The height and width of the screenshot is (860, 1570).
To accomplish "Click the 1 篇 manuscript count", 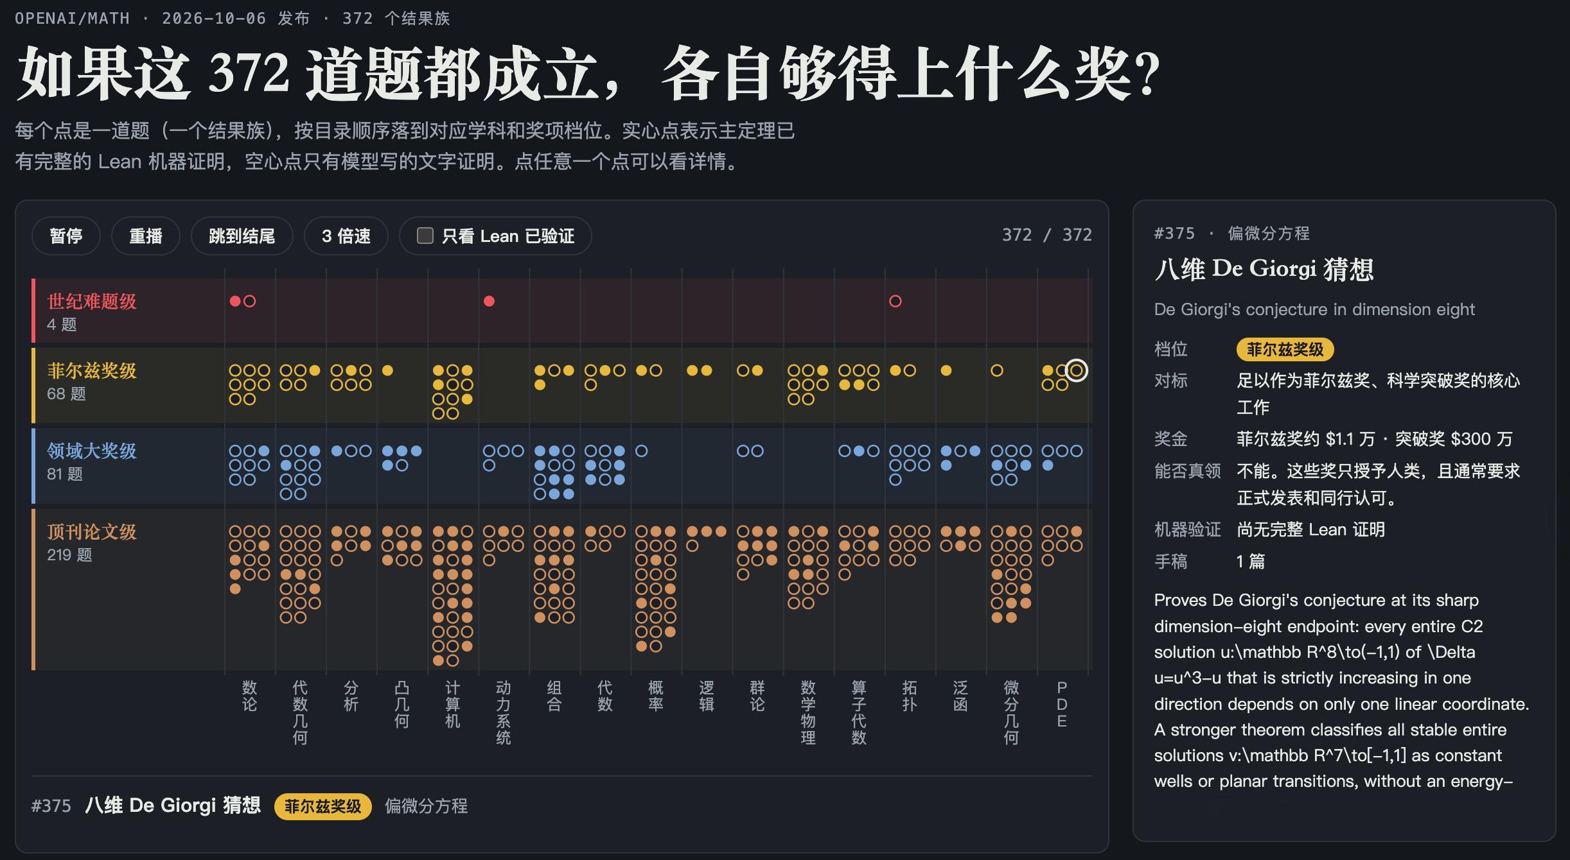I will [x=1251, y=562].
